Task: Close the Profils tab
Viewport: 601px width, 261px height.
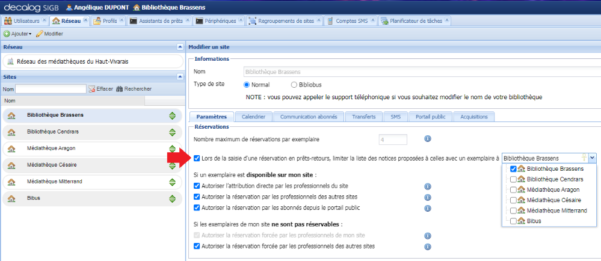Action: [122, 20]
